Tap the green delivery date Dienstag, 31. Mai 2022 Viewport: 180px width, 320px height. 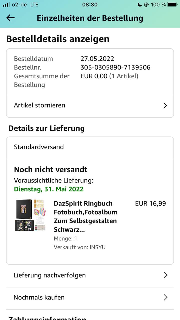[x=49, y=189]
